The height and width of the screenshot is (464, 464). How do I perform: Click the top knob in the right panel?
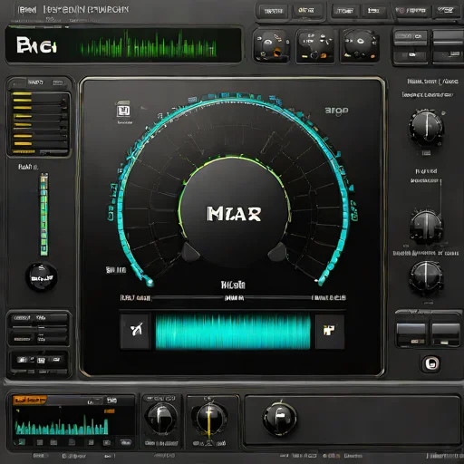426,128
